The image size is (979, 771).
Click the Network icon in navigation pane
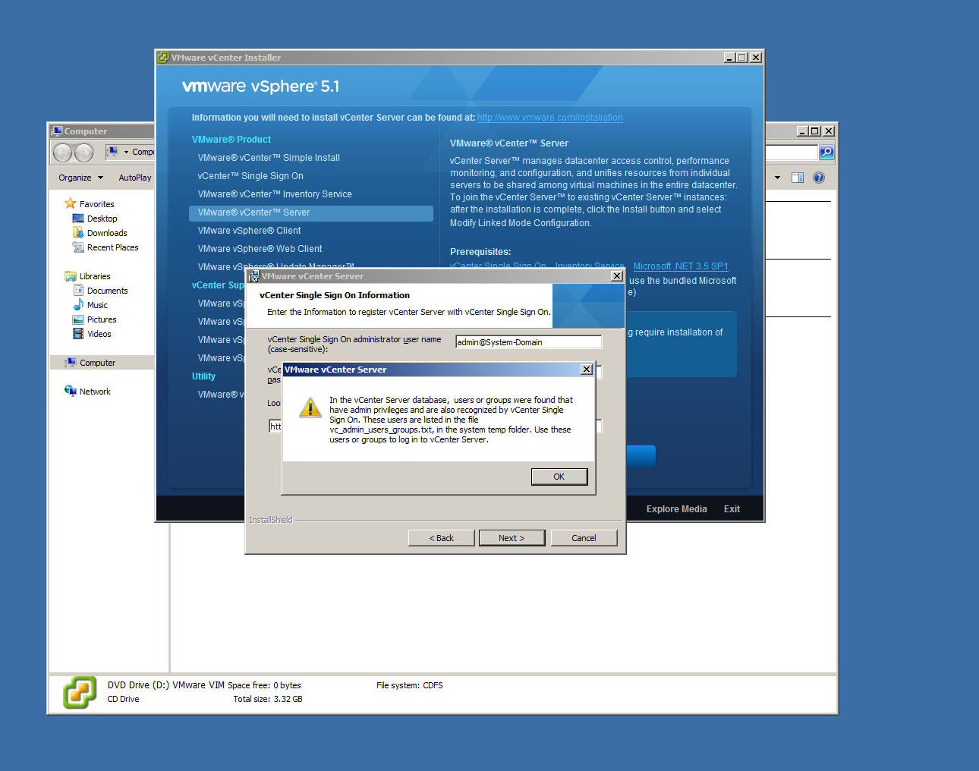coord(71,392)
